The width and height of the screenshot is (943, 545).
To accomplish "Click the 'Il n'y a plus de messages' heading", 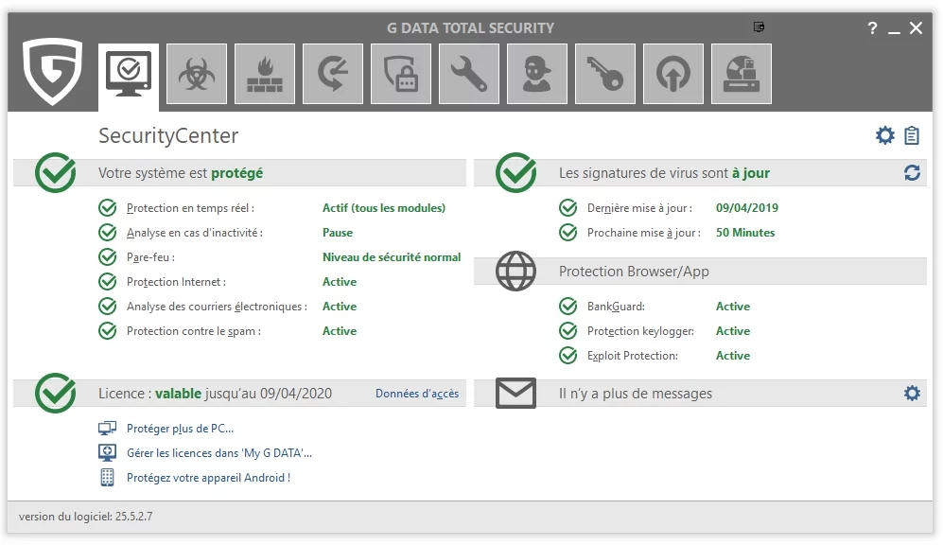I will [x=636, y=394].
